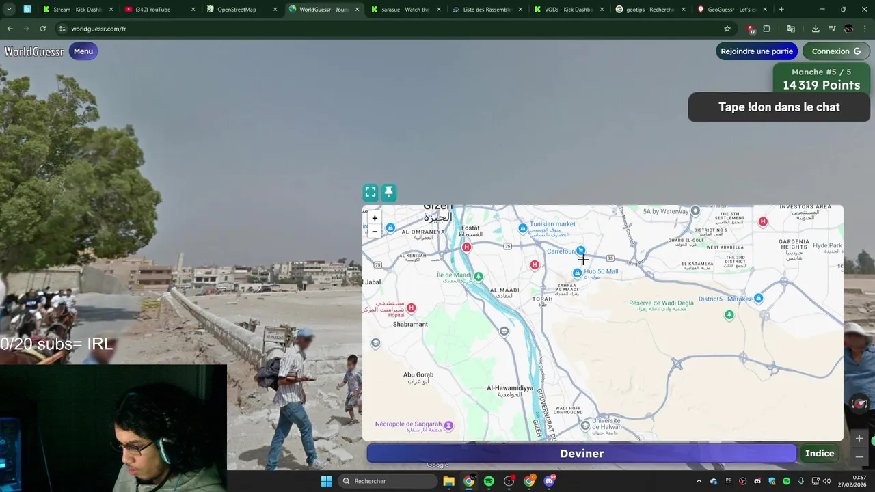Image resolution: width=875 pixels, height=492 pixels.
Task: Open the Chrome profile avatar
Action: click(848, 29)
